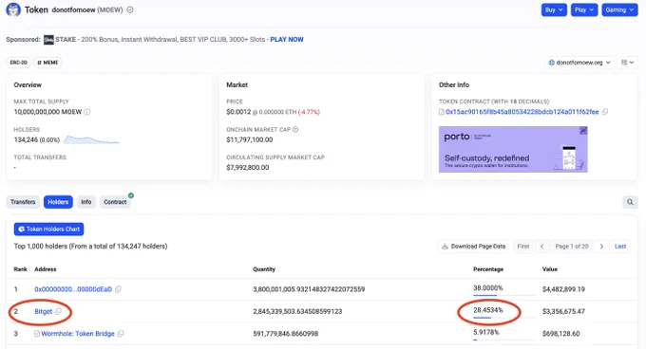Image resolution: width=646 pixels, height=349 pixels.
Task: Click the $7,992,800.00 circulating cap value
Action: (x=248, y=167)
